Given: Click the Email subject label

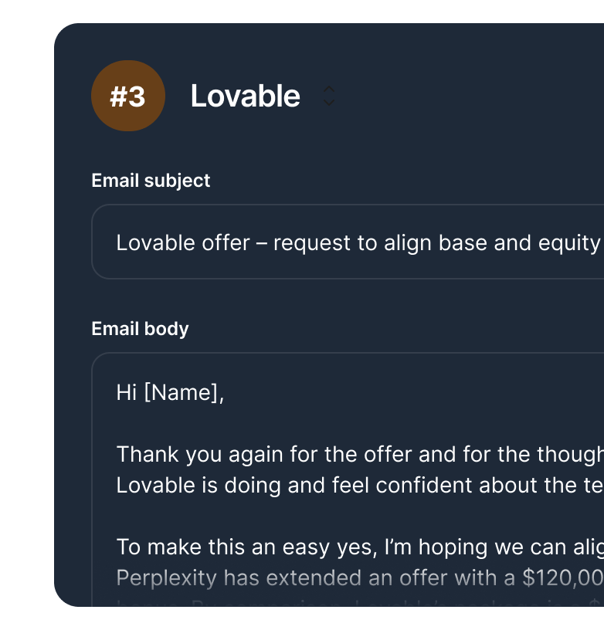Looking at the screenshot, I should [x=151, y=181].
